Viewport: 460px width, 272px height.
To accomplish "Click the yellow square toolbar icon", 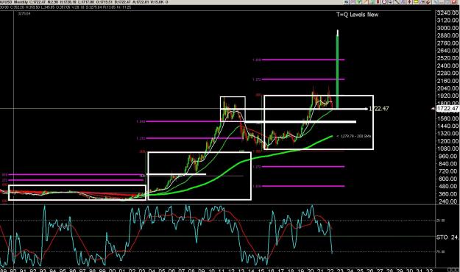I will (416, 1).
